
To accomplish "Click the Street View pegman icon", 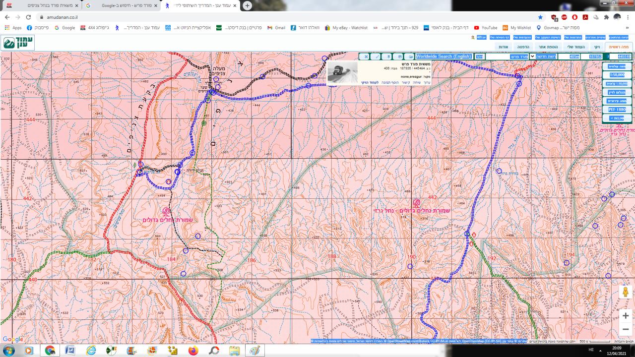I will click(625, 292).
